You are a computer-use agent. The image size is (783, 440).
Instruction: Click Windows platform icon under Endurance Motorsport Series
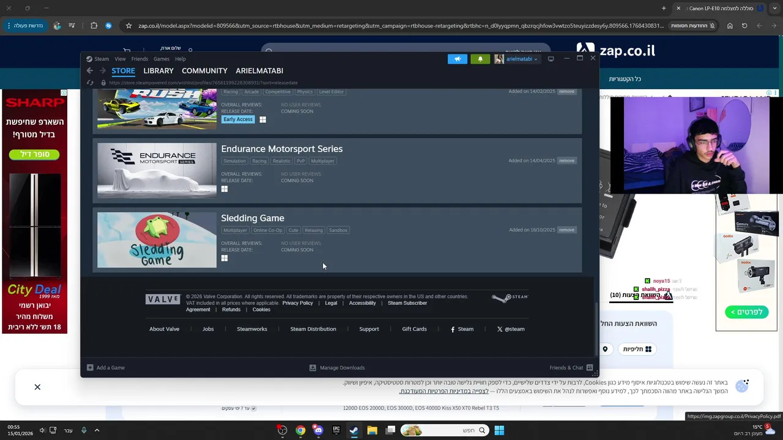tap(225, 189)
